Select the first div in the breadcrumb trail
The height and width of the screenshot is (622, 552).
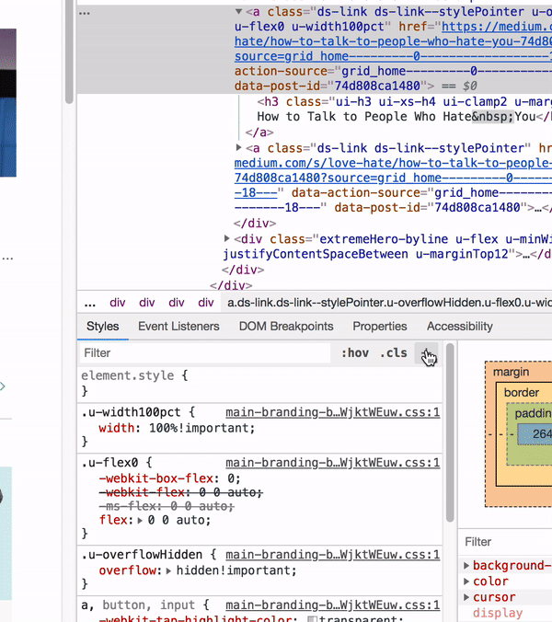[118, 303]
